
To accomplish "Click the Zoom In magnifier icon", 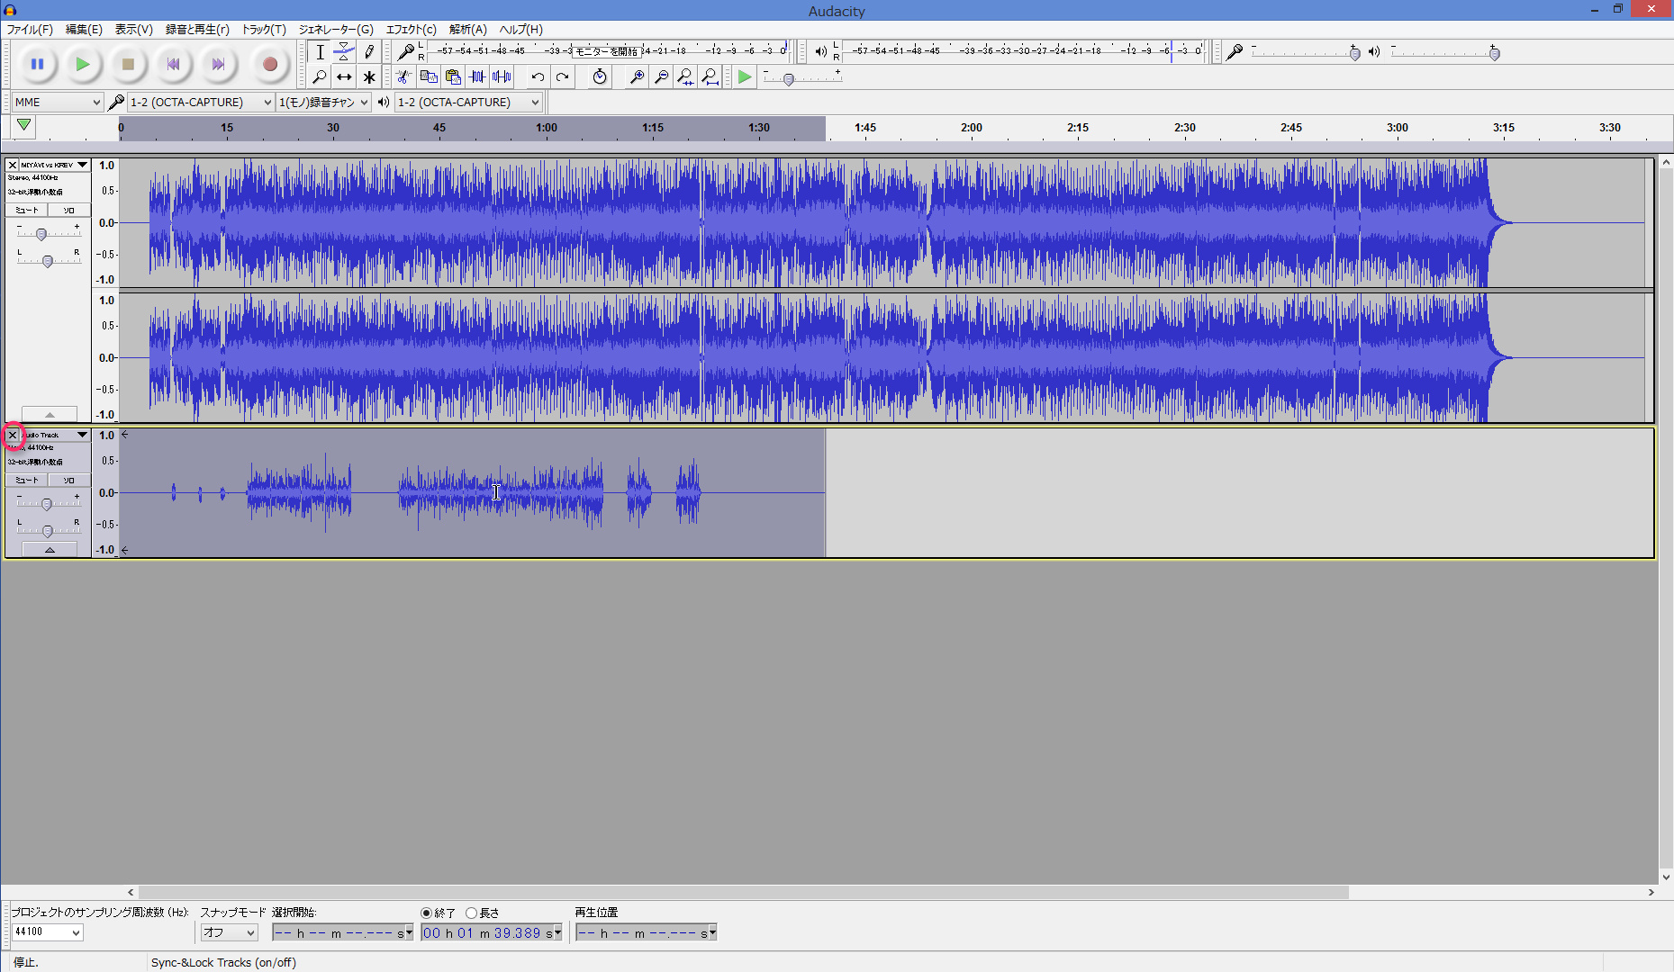I will (637, 77).
